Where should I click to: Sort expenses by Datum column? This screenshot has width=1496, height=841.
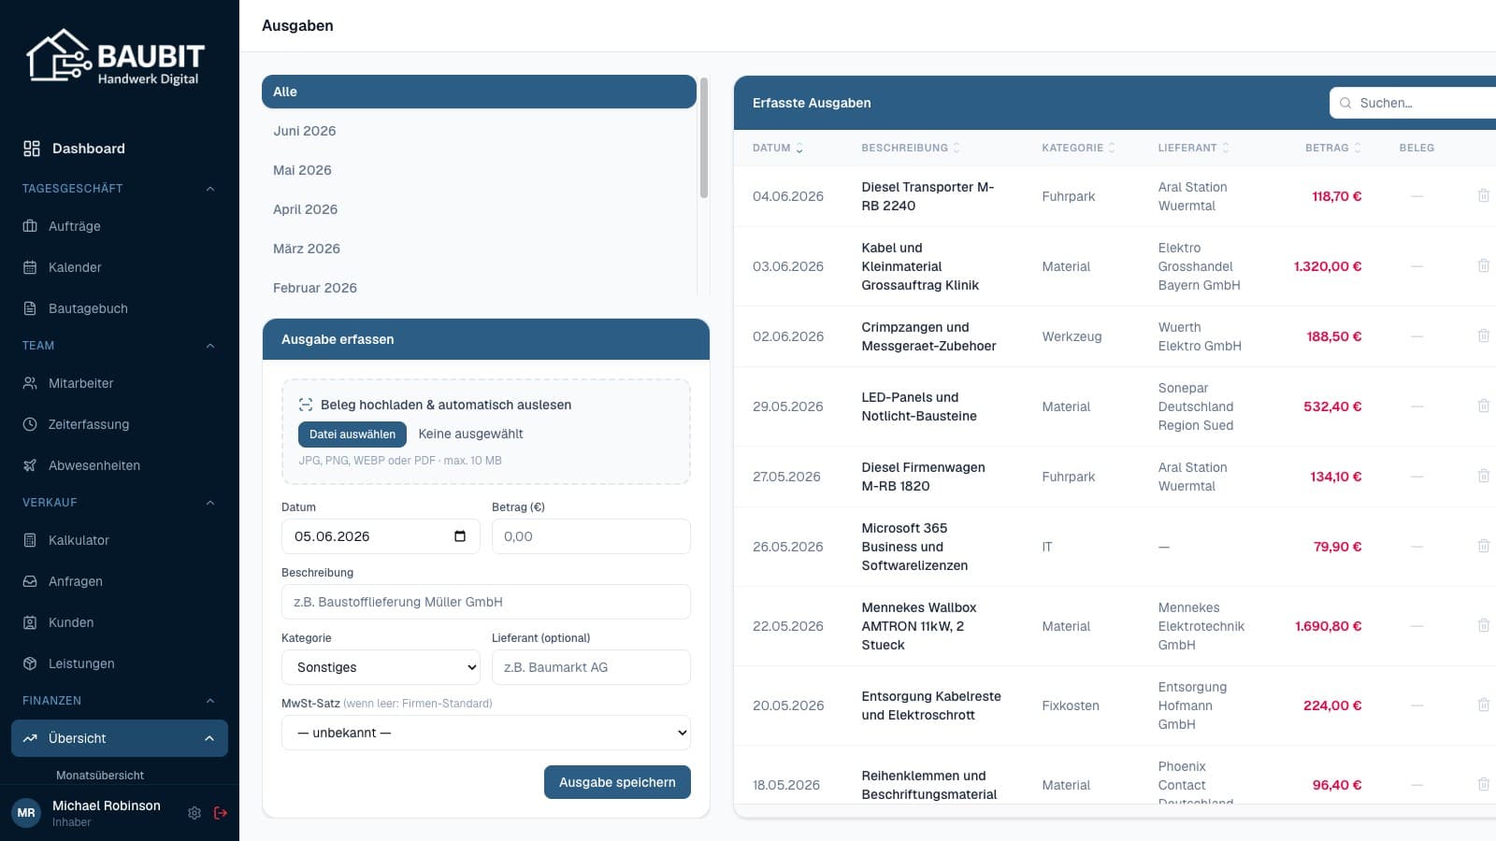(x=778, y=148)
